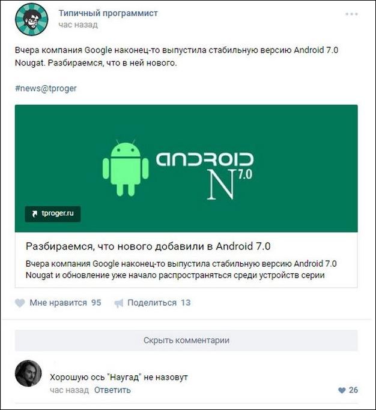Click the Мне нравится like toggle

point(58,303)
